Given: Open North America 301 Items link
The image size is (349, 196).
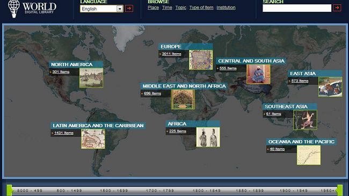Looking at the screenshot, I should (x=61, y=72).
